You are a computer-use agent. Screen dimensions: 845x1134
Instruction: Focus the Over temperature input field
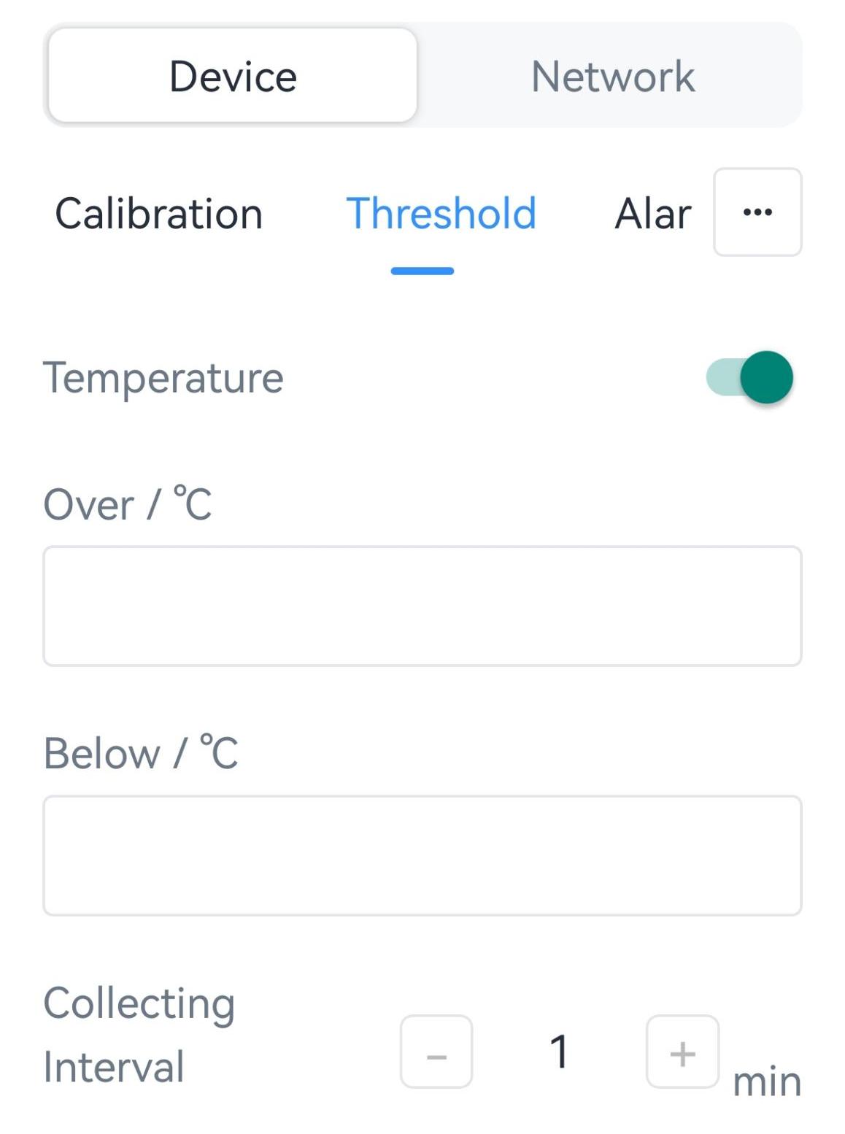[422, 606]
